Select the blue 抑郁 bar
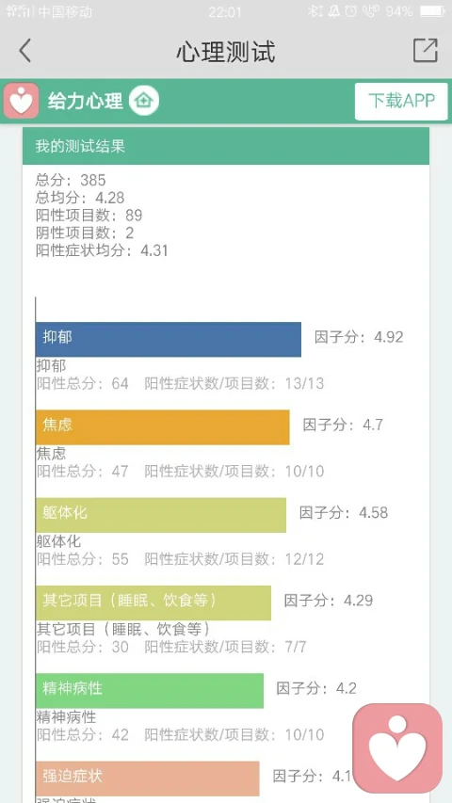 [169, 339]
